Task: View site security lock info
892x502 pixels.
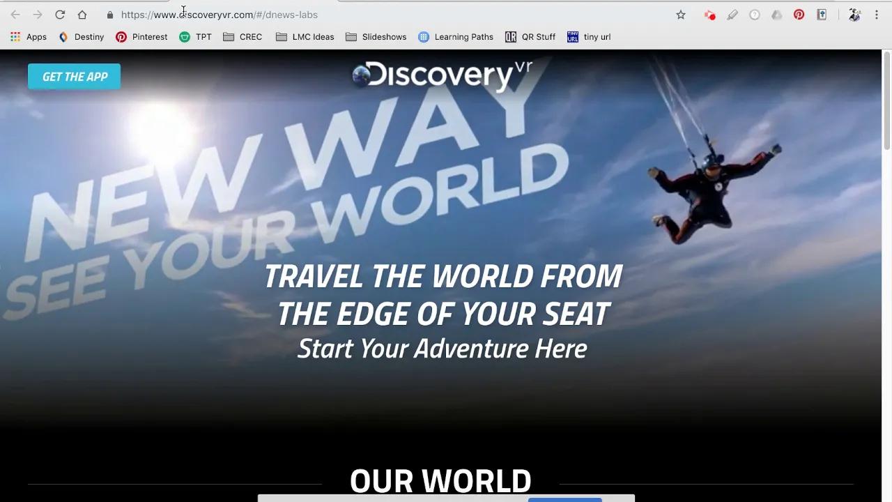Action: 110,15
